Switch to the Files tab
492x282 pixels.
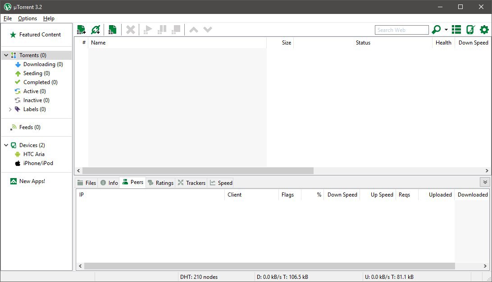click(87, 183)
